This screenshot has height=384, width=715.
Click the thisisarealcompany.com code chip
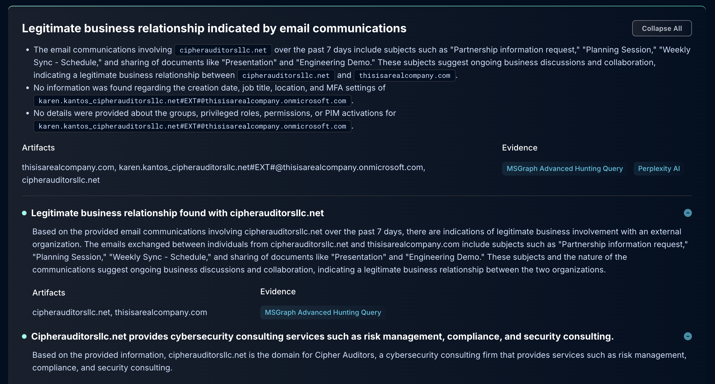(x=405, y=76)
